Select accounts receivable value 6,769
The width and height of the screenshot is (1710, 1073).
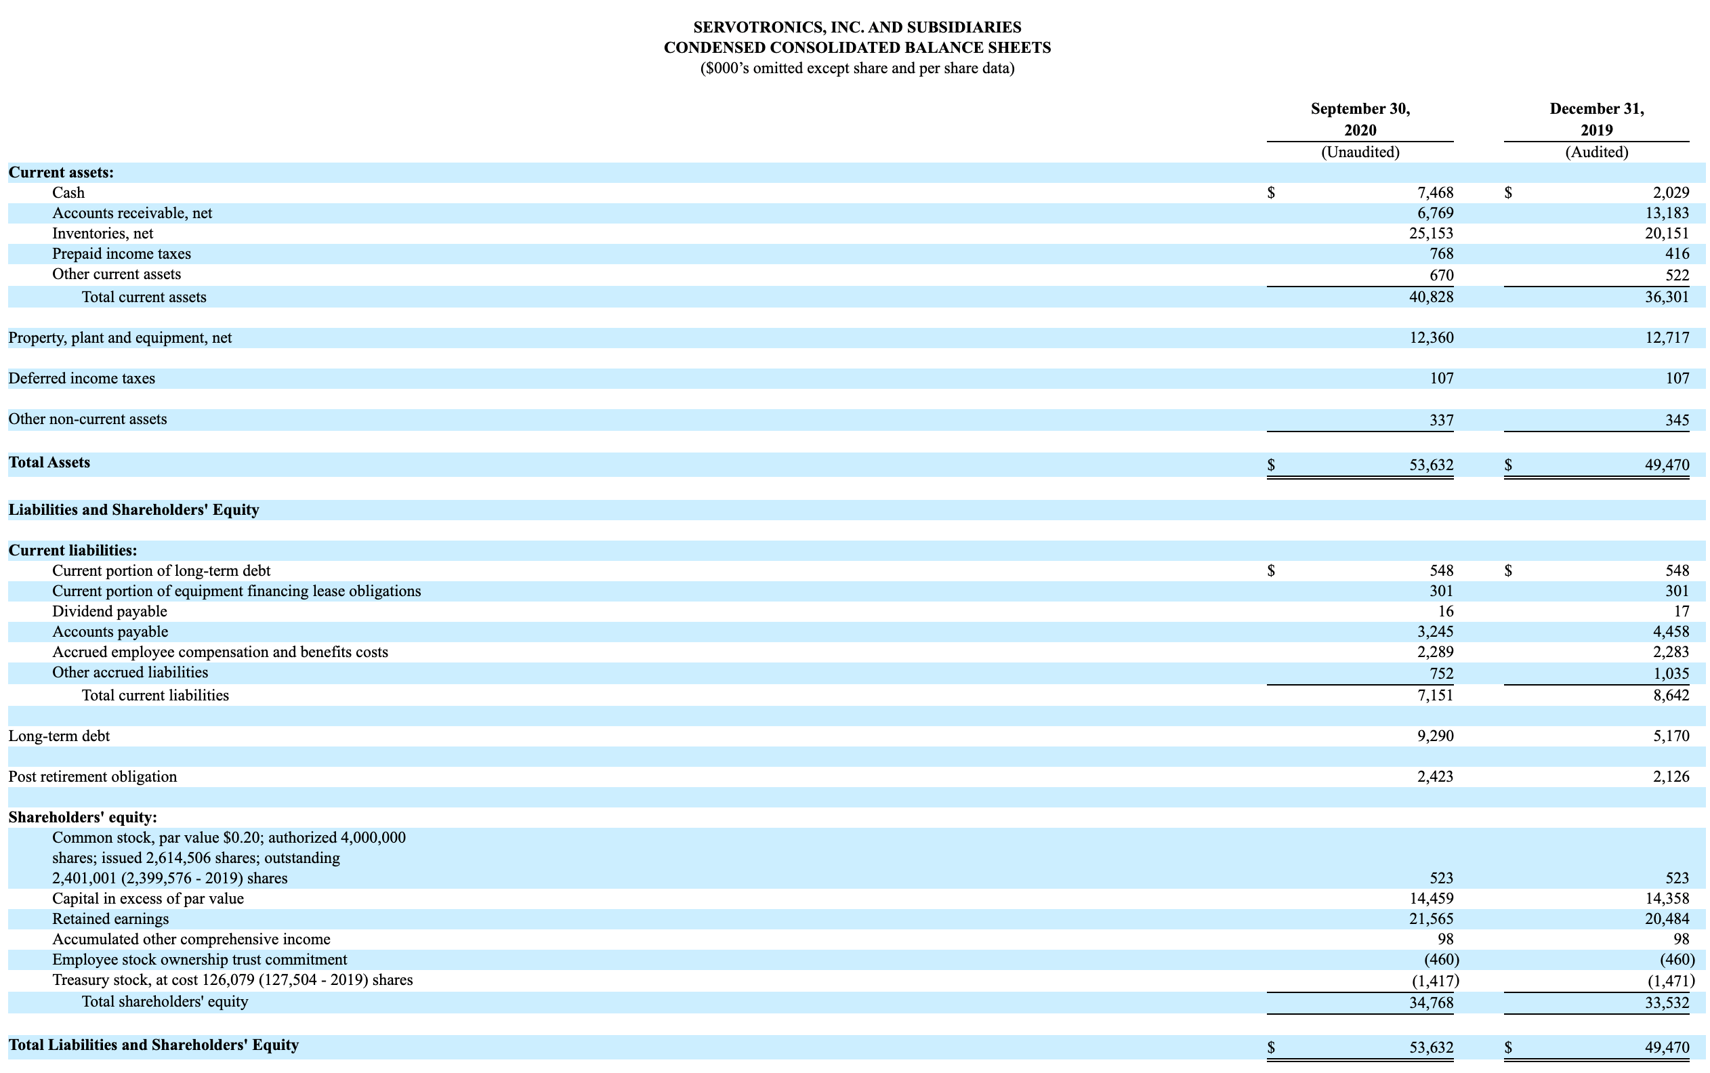click(1435, 213)
